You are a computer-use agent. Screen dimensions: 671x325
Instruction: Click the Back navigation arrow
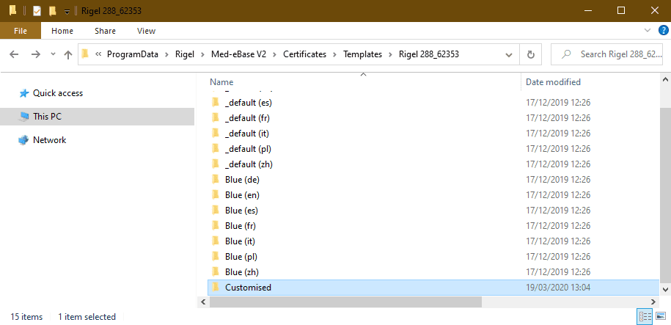15,55
